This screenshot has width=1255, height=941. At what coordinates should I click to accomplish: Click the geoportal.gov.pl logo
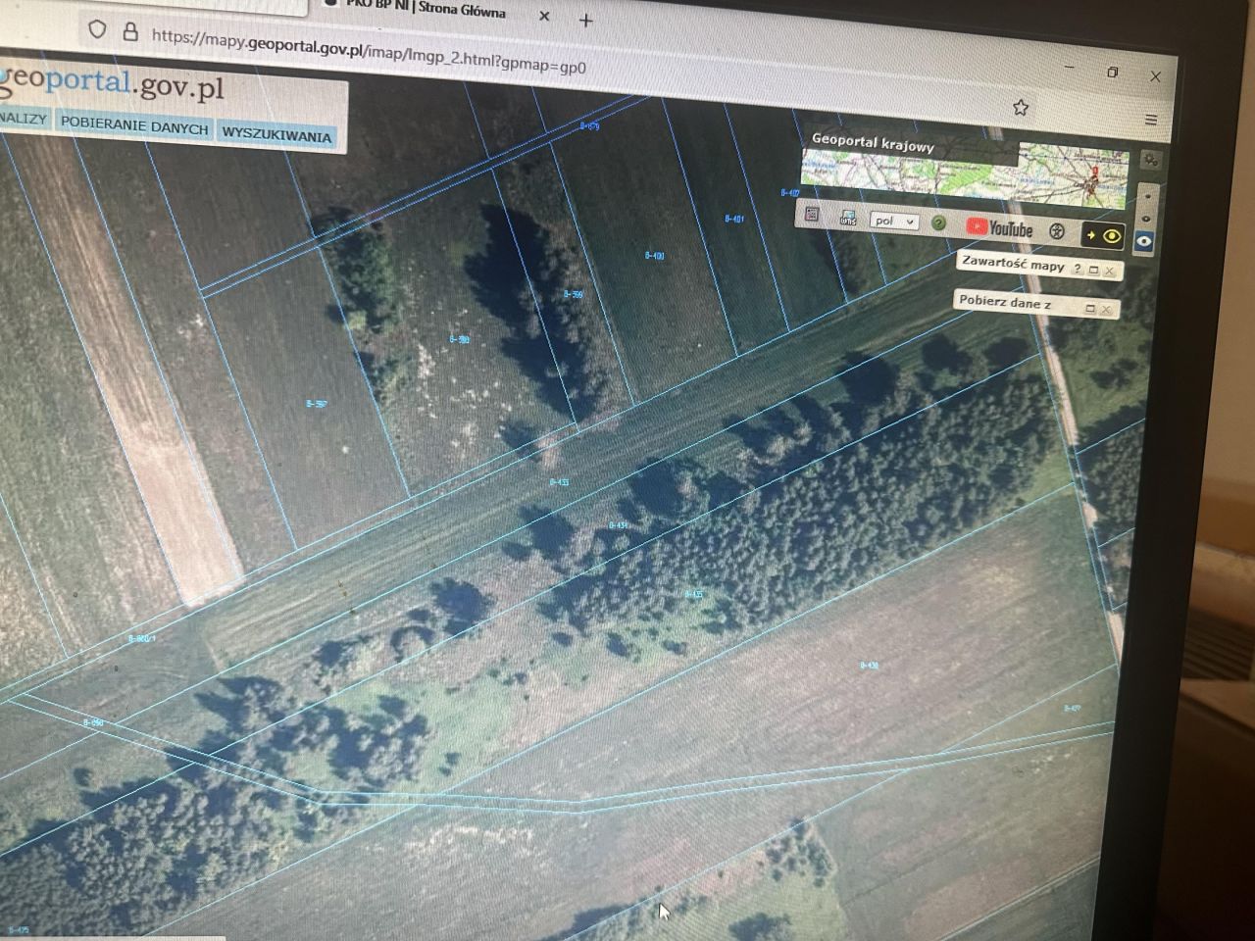[x=113, y=83]
